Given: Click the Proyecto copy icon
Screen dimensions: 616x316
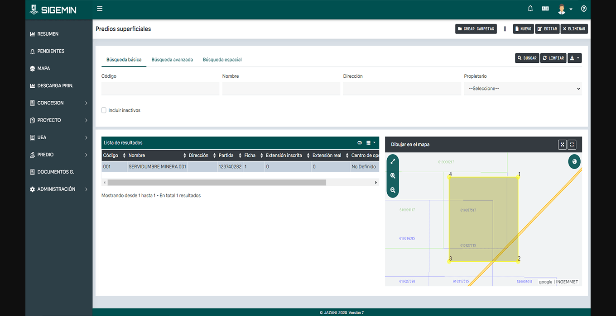Looking at the screenshot, I should coord(32,120).
